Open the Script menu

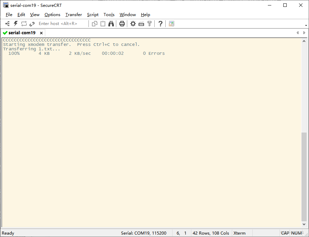click(93, 15)
